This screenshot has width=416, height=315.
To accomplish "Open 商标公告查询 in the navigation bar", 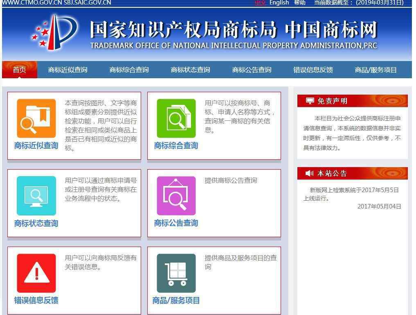I will (252, 70).
